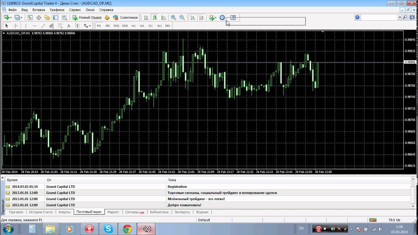
Task: Toggle the Советники auto-trading button
Action: (125, 17)
